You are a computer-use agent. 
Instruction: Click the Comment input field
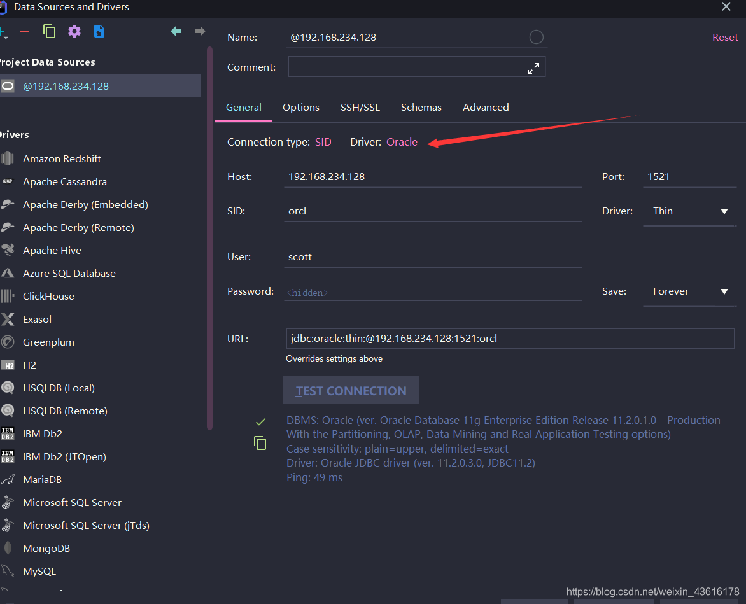pos(416,67)
